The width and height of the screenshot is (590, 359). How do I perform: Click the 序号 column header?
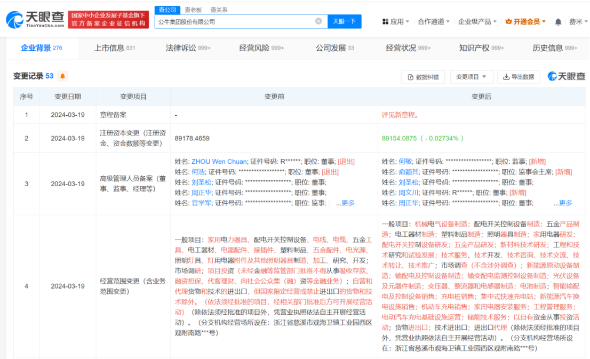click(26, 97)
